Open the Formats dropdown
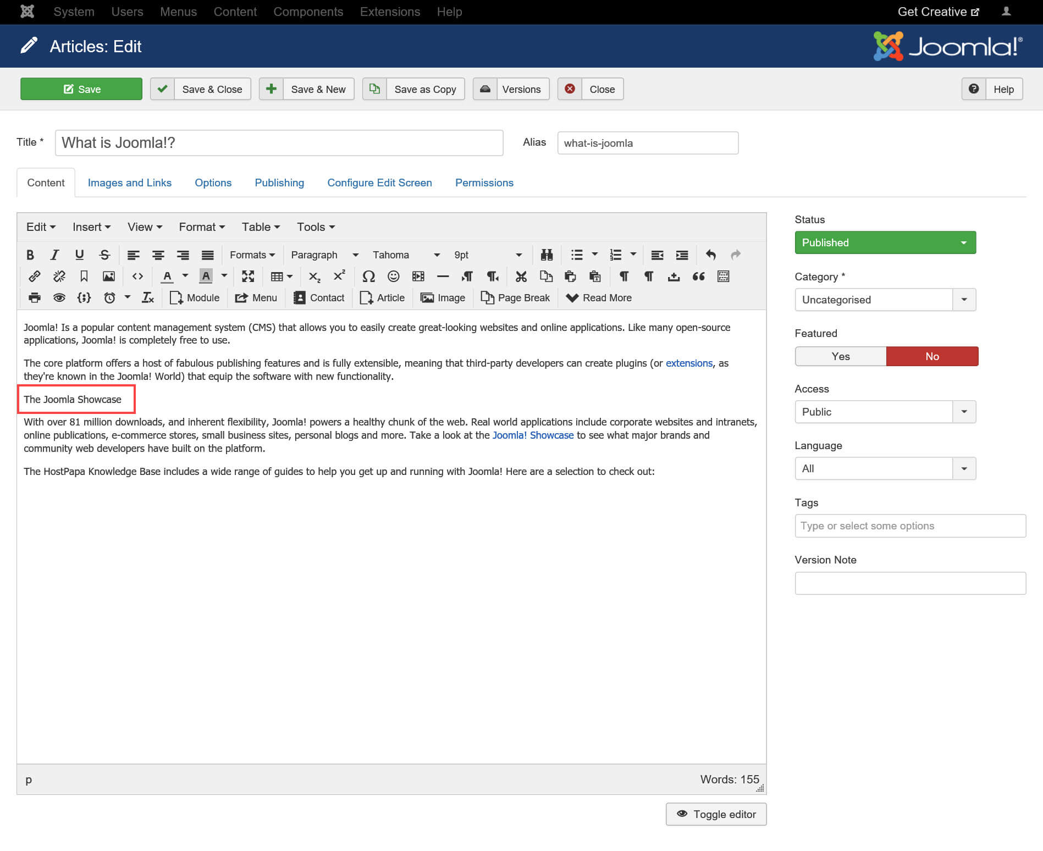 252,255
